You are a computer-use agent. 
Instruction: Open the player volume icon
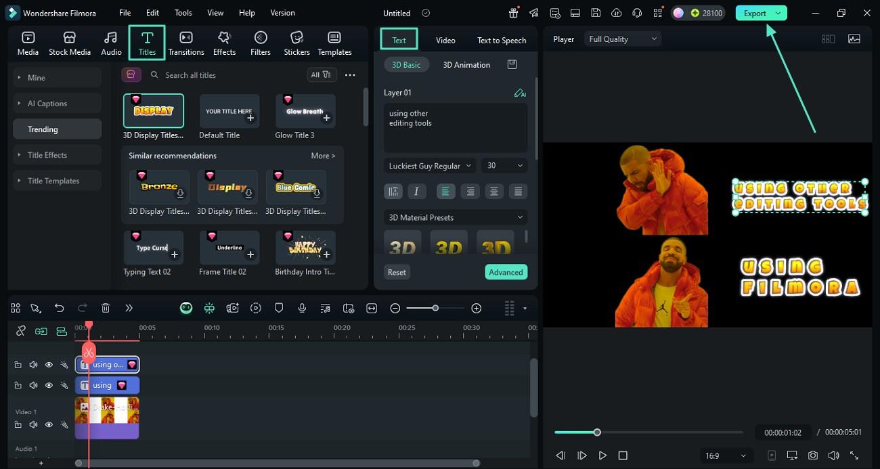point(833,455)
